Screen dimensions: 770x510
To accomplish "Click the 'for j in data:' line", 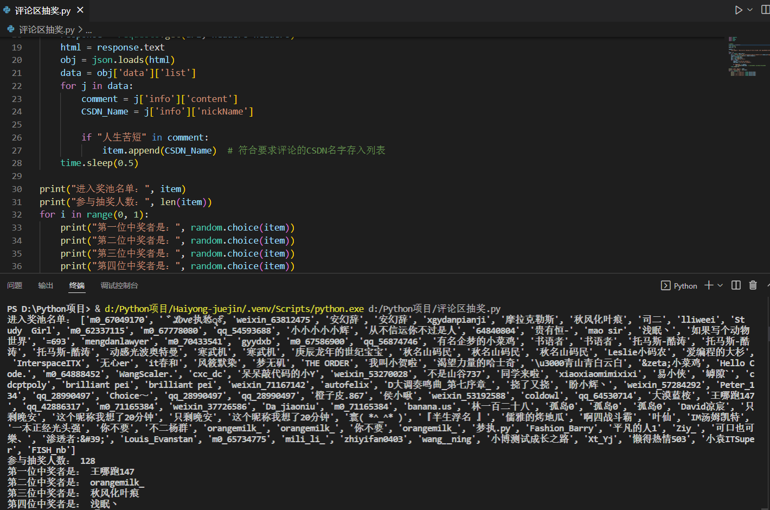I will pos(97,86).
